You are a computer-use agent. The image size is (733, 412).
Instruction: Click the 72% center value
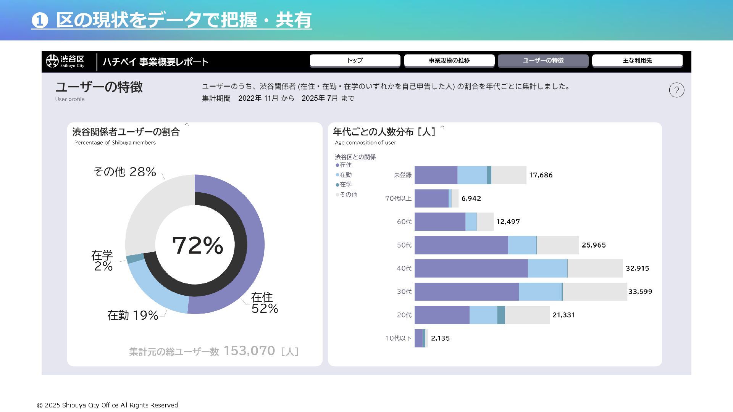197,245
